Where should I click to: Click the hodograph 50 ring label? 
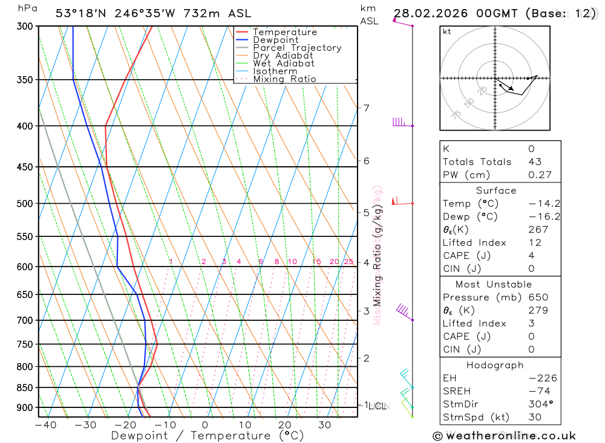(x=469, y=103)
